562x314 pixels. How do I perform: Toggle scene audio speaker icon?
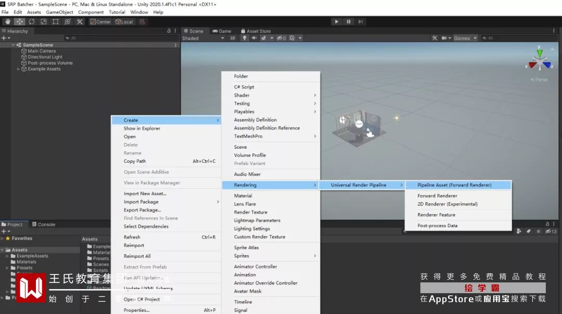(x=254, y=38)
